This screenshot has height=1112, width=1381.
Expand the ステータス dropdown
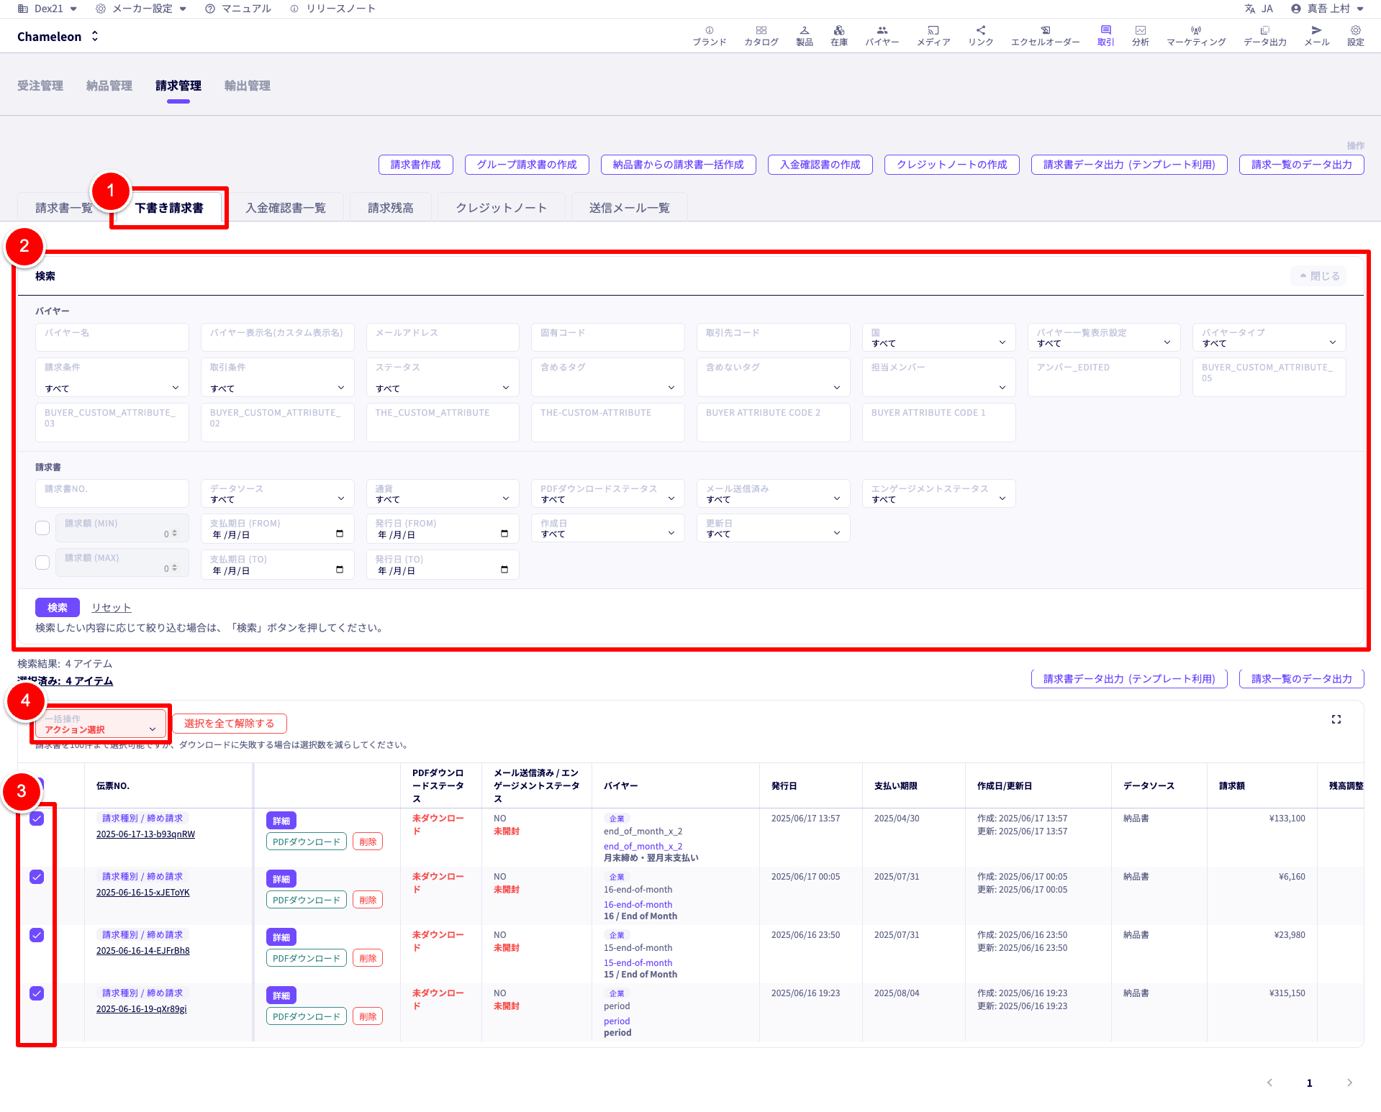tap(443, 378)
